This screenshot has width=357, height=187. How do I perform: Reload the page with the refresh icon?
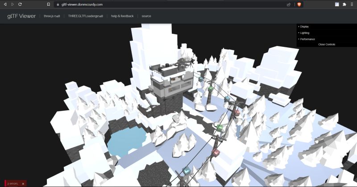pos(20,4)
